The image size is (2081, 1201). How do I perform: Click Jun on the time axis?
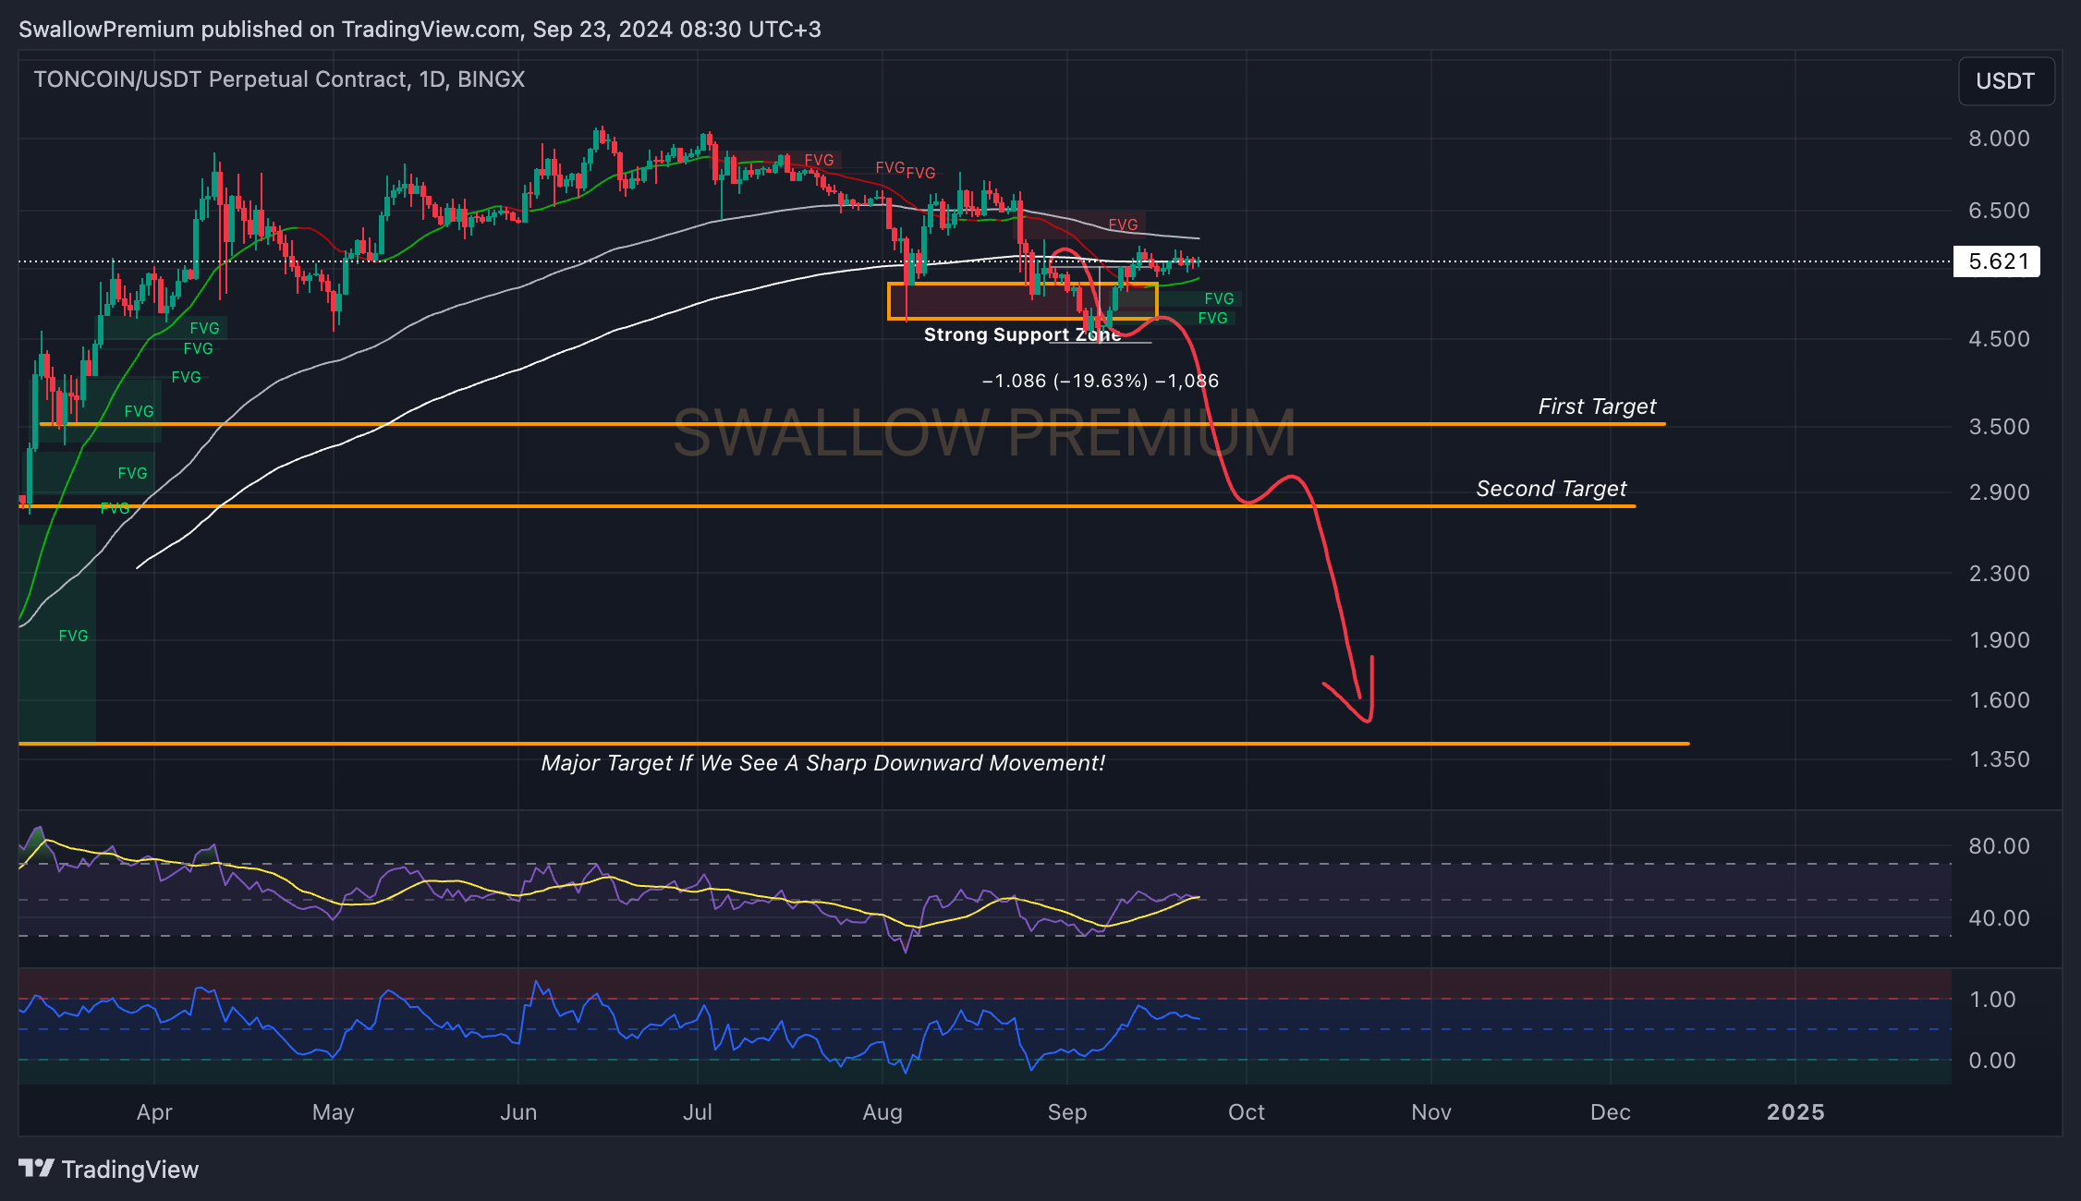point(518,1112)
